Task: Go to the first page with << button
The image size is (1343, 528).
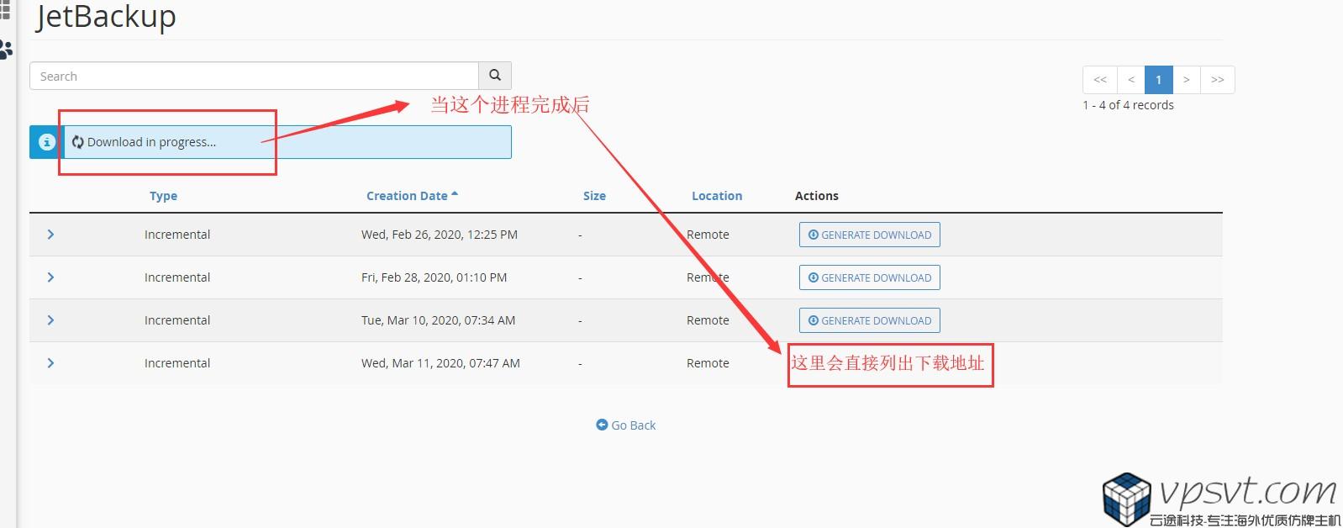Action: pyautogui.click(x=1100, y=80)
